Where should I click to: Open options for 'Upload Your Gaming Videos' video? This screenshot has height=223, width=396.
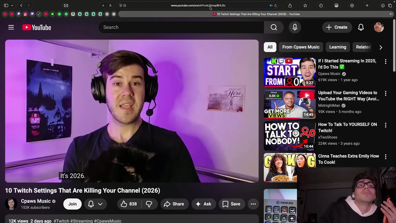[x=385, y=93]
